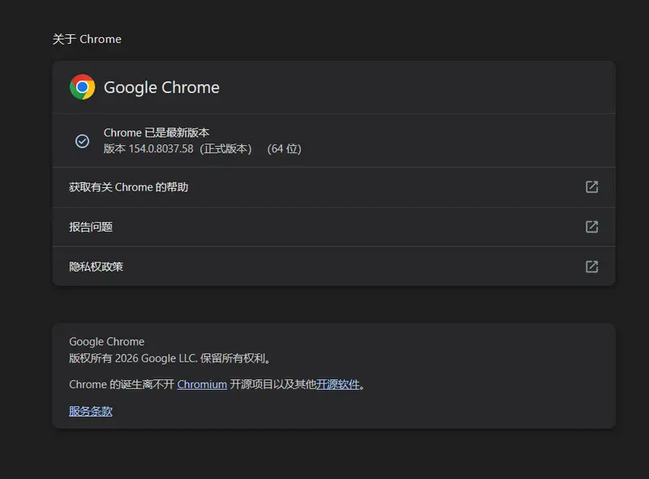Screen dimensions: 649x479
Task: Follow the Chromium hyperlink
Action: click(x=202, y=385)
